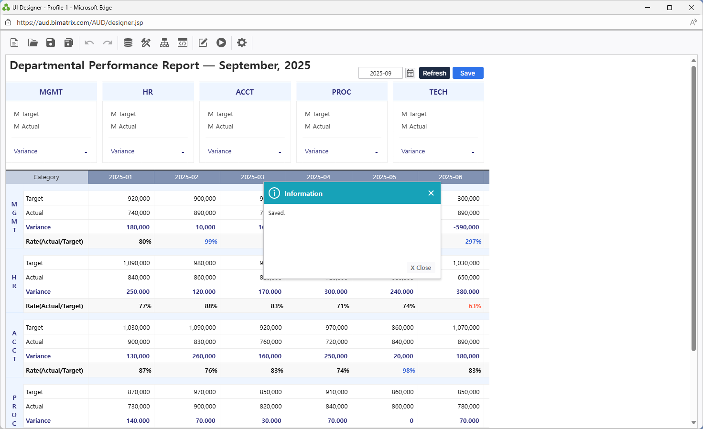Undo the last change
This screenshot has height=429, width=703.
coord(89,43)
